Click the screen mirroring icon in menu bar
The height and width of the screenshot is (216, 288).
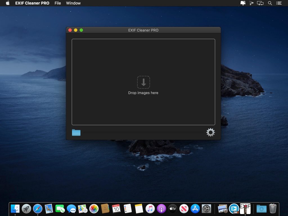tap(260, 3)
